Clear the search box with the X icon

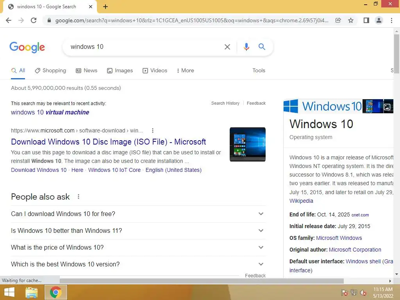pos(227,47)
